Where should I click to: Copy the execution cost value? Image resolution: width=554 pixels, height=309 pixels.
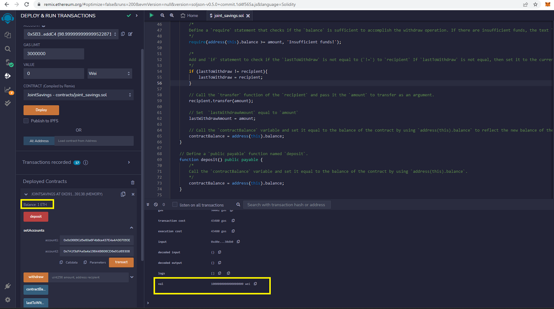(233, 231)
